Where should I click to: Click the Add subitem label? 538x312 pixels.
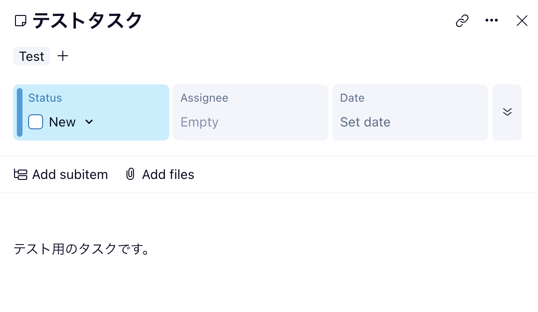(70, 175)
